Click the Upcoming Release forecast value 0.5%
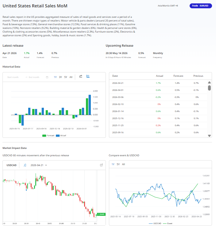Image resolution: width=216 pixels, height=229 pixels. 141,53
